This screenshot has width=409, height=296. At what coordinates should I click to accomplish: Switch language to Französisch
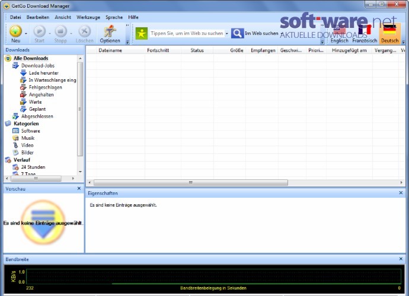365,34
